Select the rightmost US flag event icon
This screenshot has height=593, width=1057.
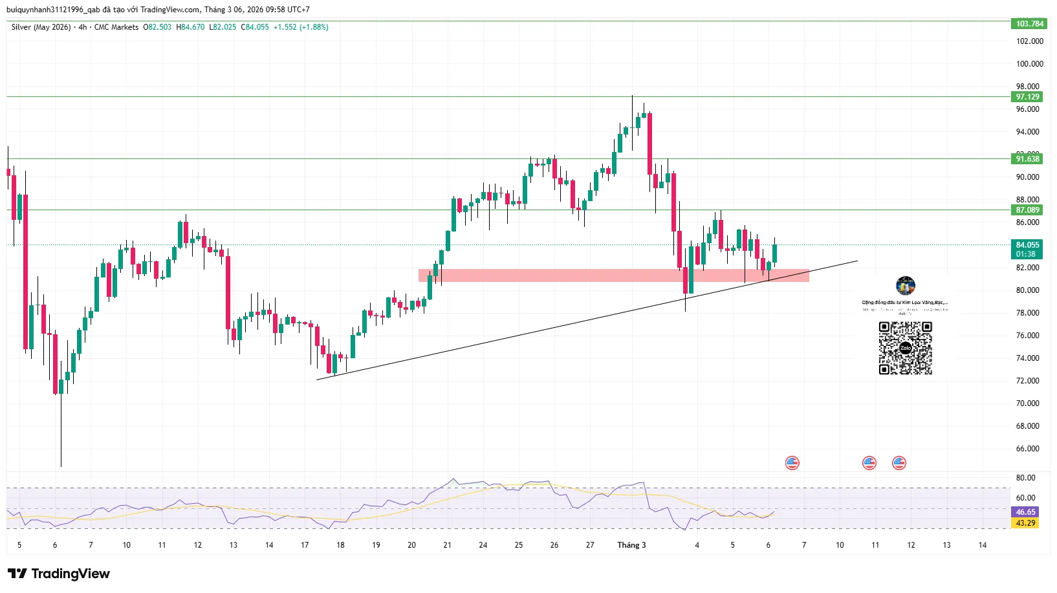[x=899, y=463]
